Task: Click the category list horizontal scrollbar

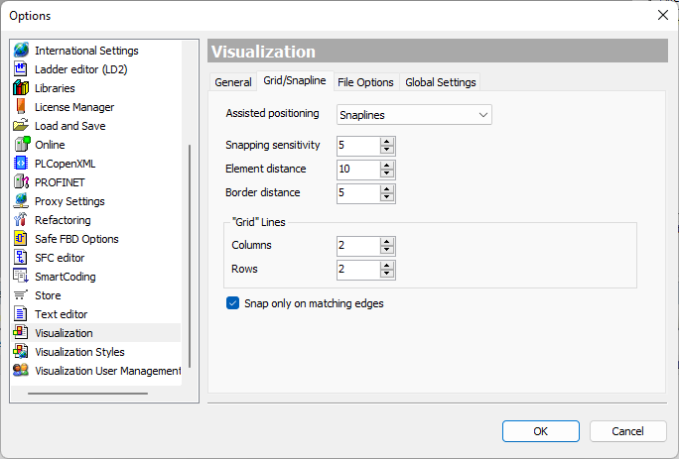Action: tap(88, 394)
